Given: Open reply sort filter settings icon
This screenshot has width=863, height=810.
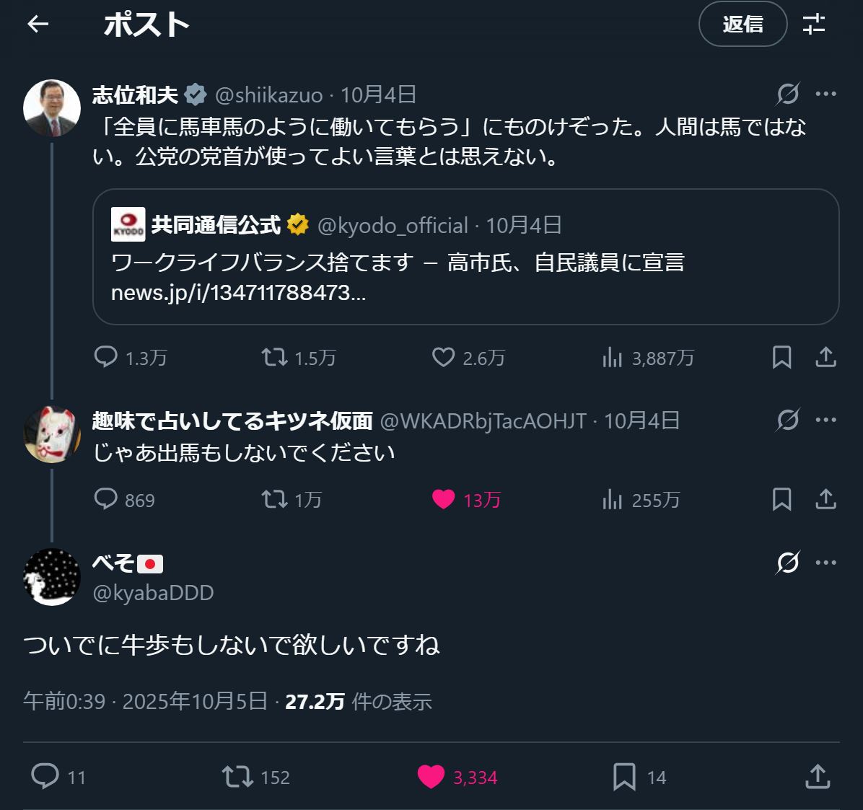Looking at the screenshot, I should pos(814,25).
